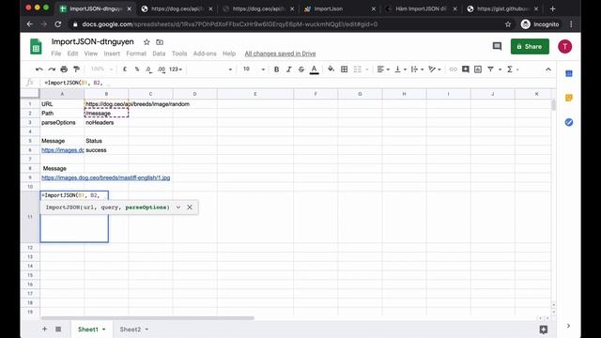Open the View menu
The height and width of the screenshot is (338, 601).
click(x=91, y=54)
